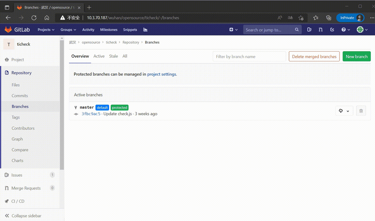This screenshot has height=221, width=375.
Task: Click the browser Back arrow
Action: pyautogui.click(x=8, y=18)
